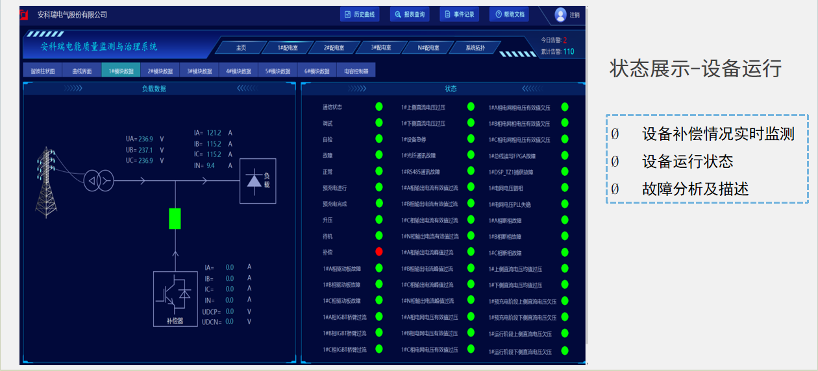Screen dimensions: 818x371
Task: Click 1#上侧直流电压过压 indicator light
Action: pos(471,107)
